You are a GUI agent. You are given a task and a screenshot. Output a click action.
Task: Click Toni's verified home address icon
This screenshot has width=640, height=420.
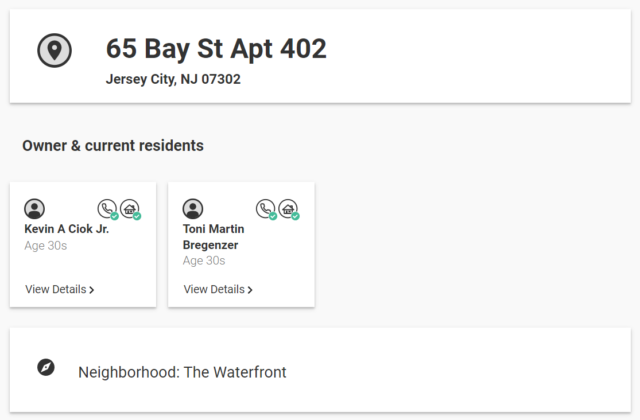tap(289, 209)
